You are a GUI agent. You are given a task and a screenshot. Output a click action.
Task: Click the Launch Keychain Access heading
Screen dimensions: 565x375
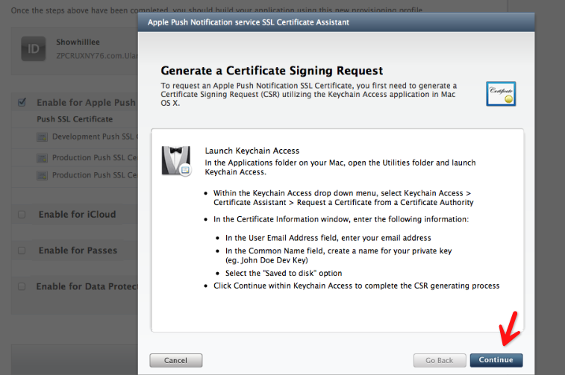(252, 151)
